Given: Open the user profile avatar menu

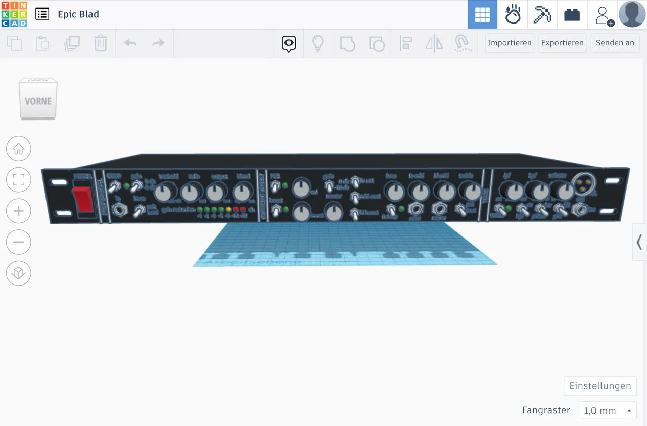Looking at the screenshot, I should click(x=632, y=15).
